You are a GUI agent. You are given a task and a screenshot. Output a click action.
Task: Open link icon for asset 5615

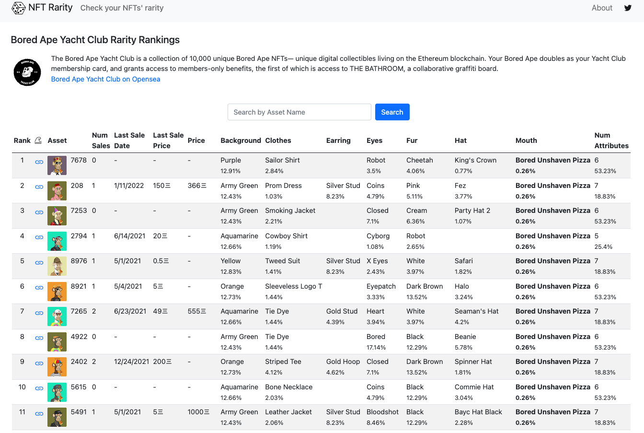(x=39, y=388)
